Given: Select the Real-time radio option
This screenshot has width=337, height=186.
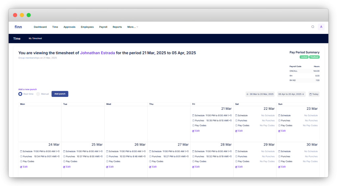Looking at the screenshot, I should pos(20,94).
